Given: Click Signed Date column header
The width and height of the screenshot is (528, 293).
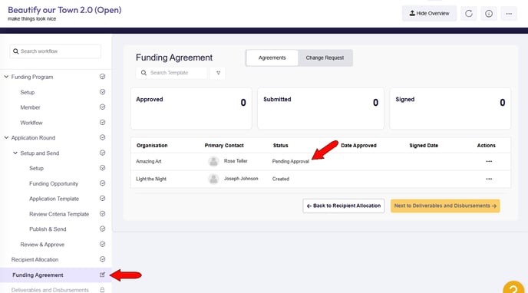Looking at the screenshot, I should (x=424, y=146).
